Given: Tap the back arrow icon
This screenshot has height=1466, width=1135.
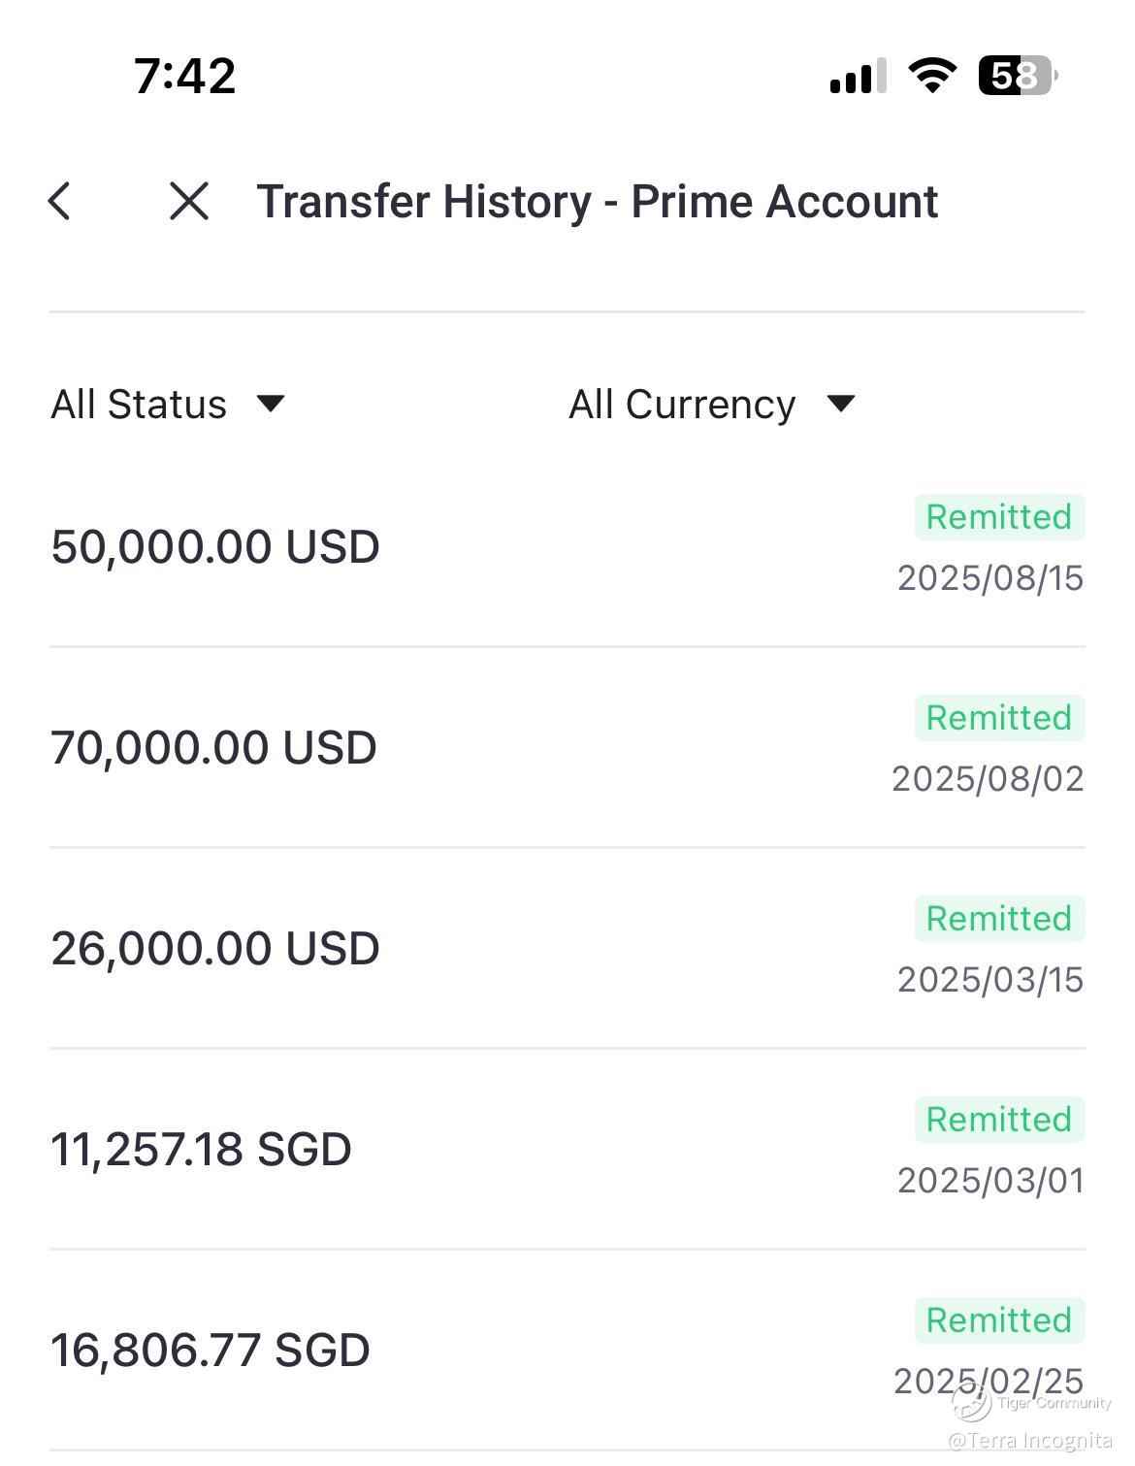Looking at the screenshot, I should coord(60,201).
